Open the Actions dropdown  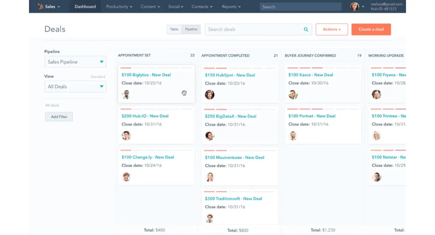point(331,29)
